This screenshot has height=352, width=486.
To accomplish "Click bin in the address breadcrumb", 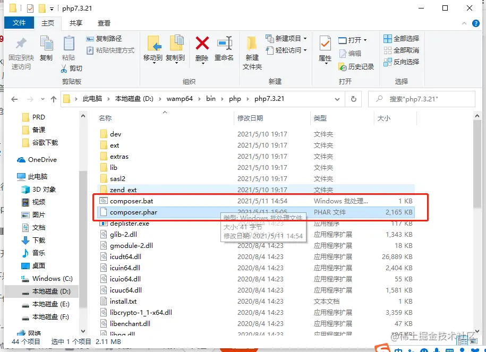I will [211, 99].
